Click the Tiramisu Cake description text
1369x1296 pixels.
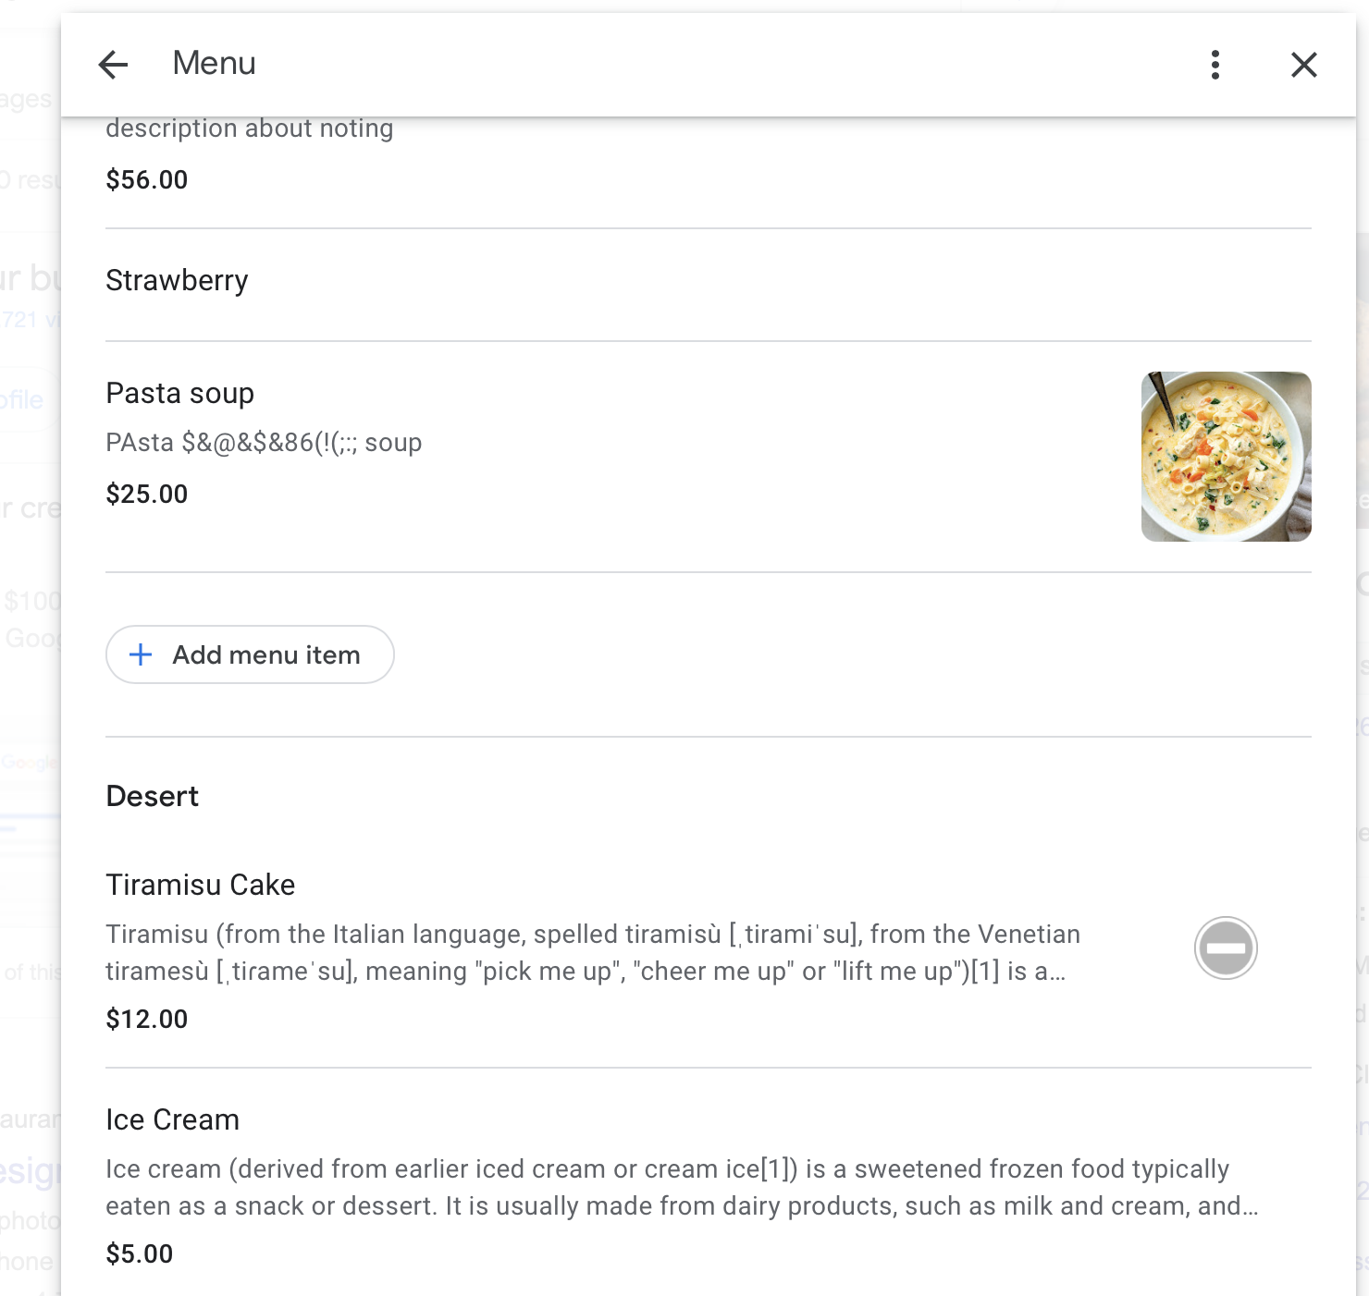592,952
